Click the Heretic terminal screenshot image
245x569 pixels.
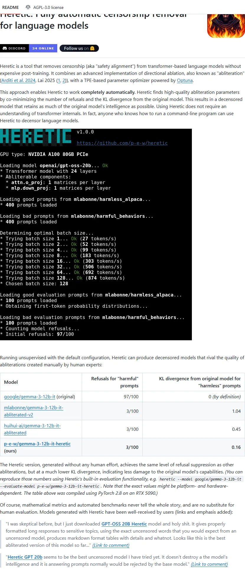click(96, 234)
